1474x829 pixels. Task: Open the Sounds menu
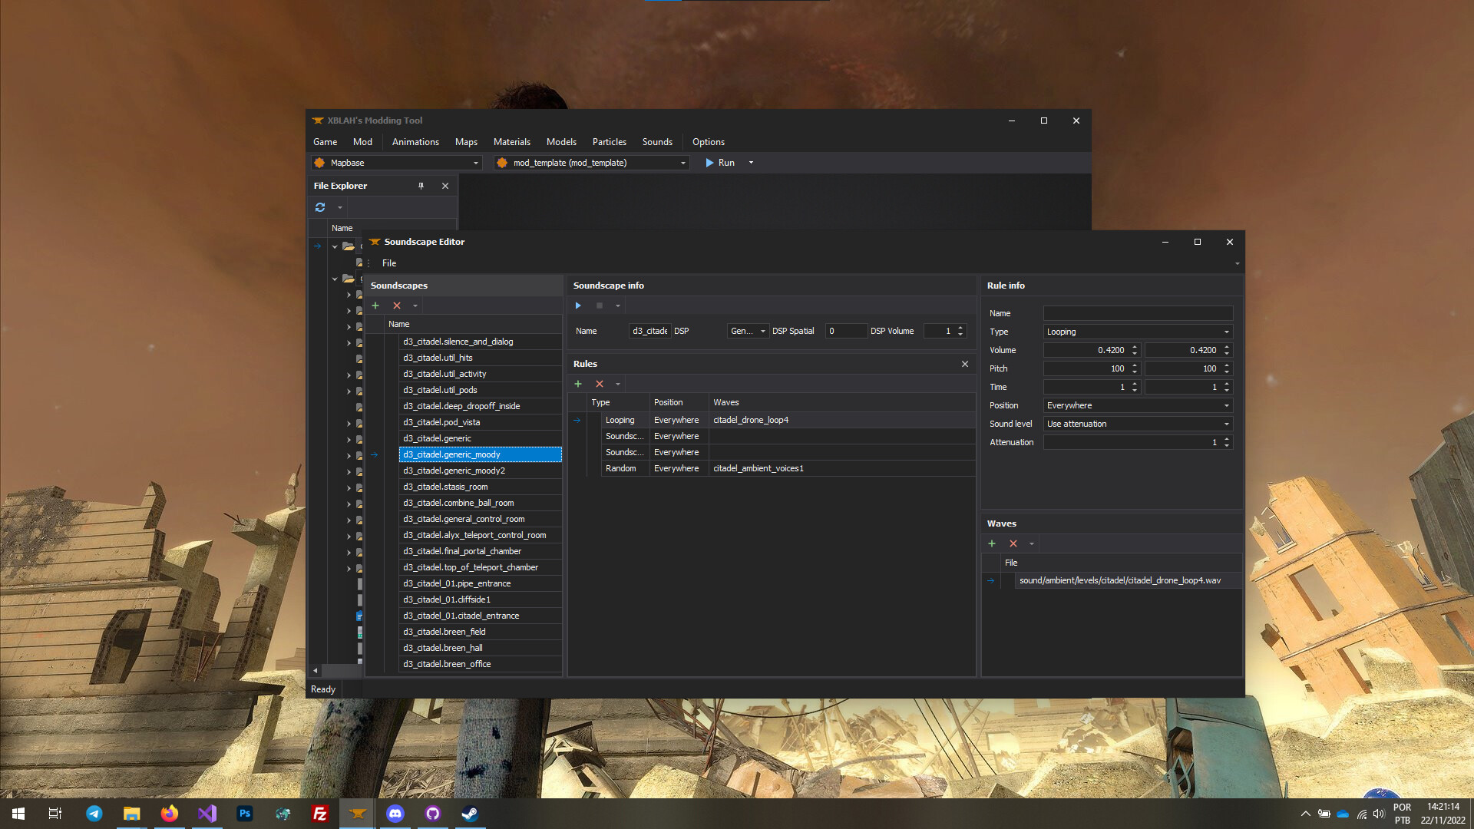657,142
